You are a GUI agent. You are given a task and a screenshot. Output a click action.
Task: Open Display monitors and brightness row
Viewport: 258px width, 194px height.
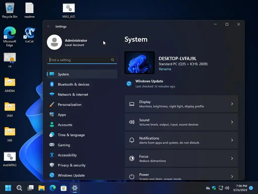[x=181, y=104]
